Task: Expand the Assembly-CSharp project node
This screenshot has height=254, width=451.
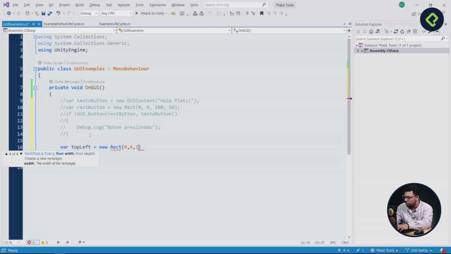Action: (357, 50)
